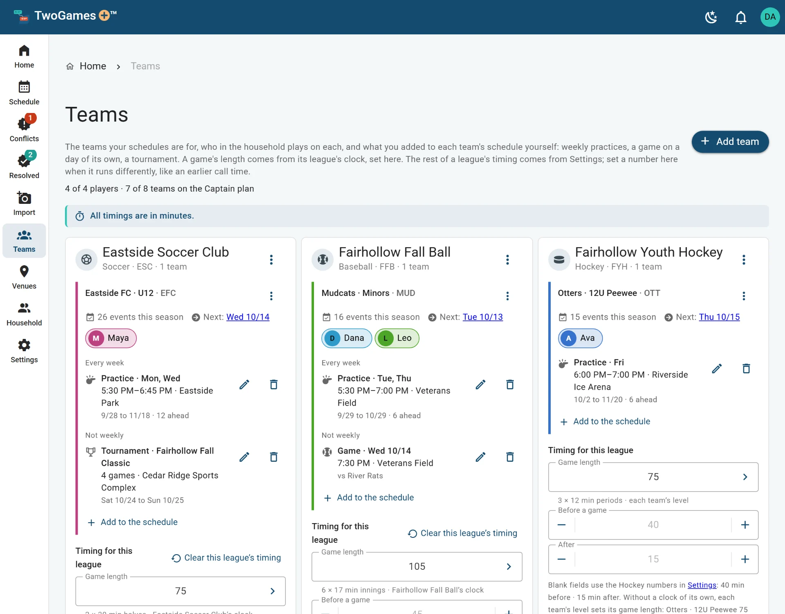The image size is (785, 614).
Task: Open Settings link in Hockey timing note
Action: click(x=702, y=585)
